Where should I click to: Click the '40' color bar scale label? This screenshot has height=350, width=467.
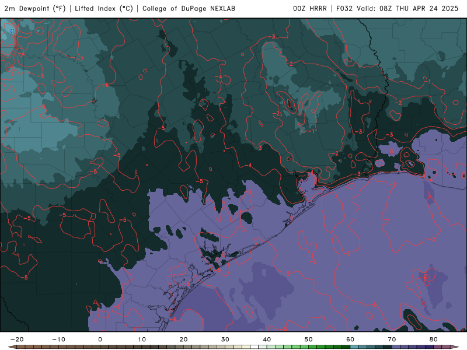[x=267, y=339]
